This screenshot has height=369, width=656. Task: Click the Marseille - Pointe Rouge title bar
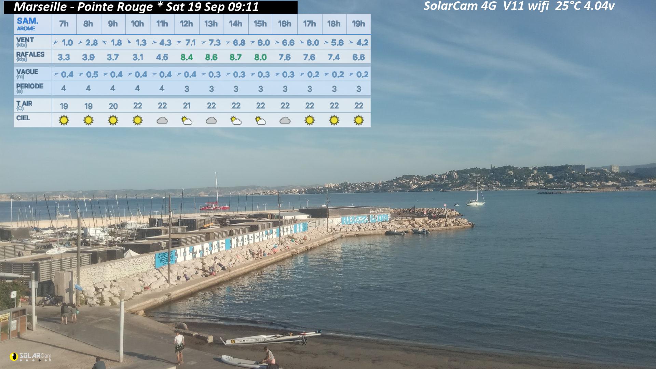(x=150, y=7)
